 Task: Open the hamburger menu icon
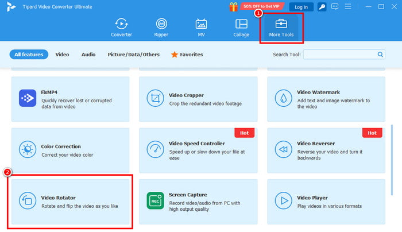(x=348, y=6)
